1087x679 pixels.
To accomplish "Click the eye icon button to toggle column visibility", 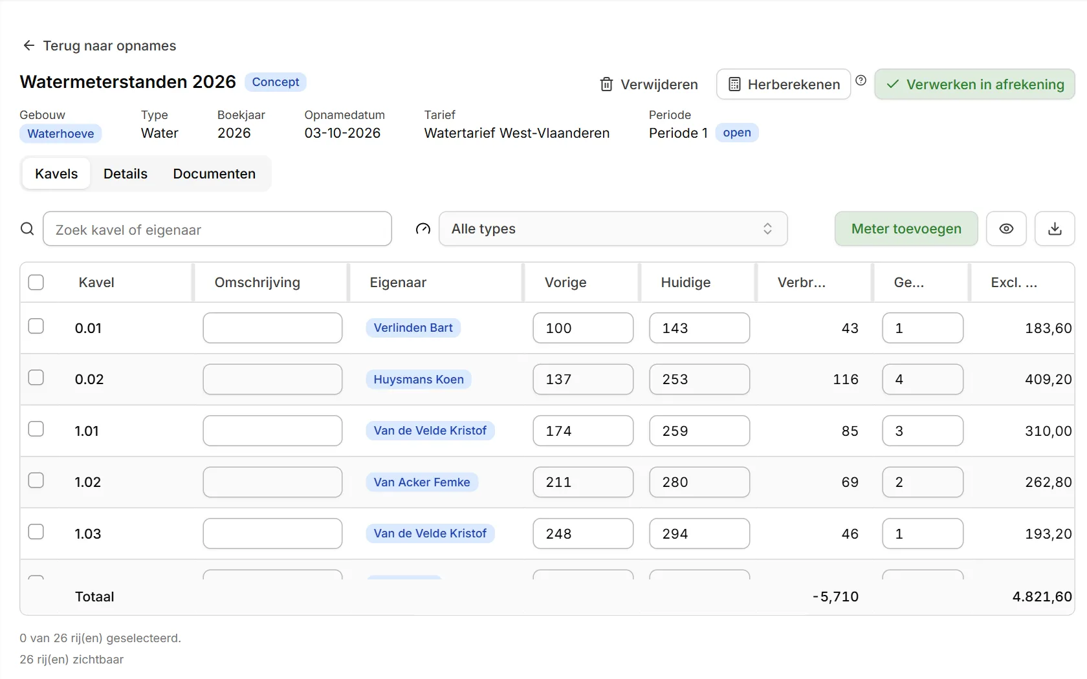I will point(1006,229).
